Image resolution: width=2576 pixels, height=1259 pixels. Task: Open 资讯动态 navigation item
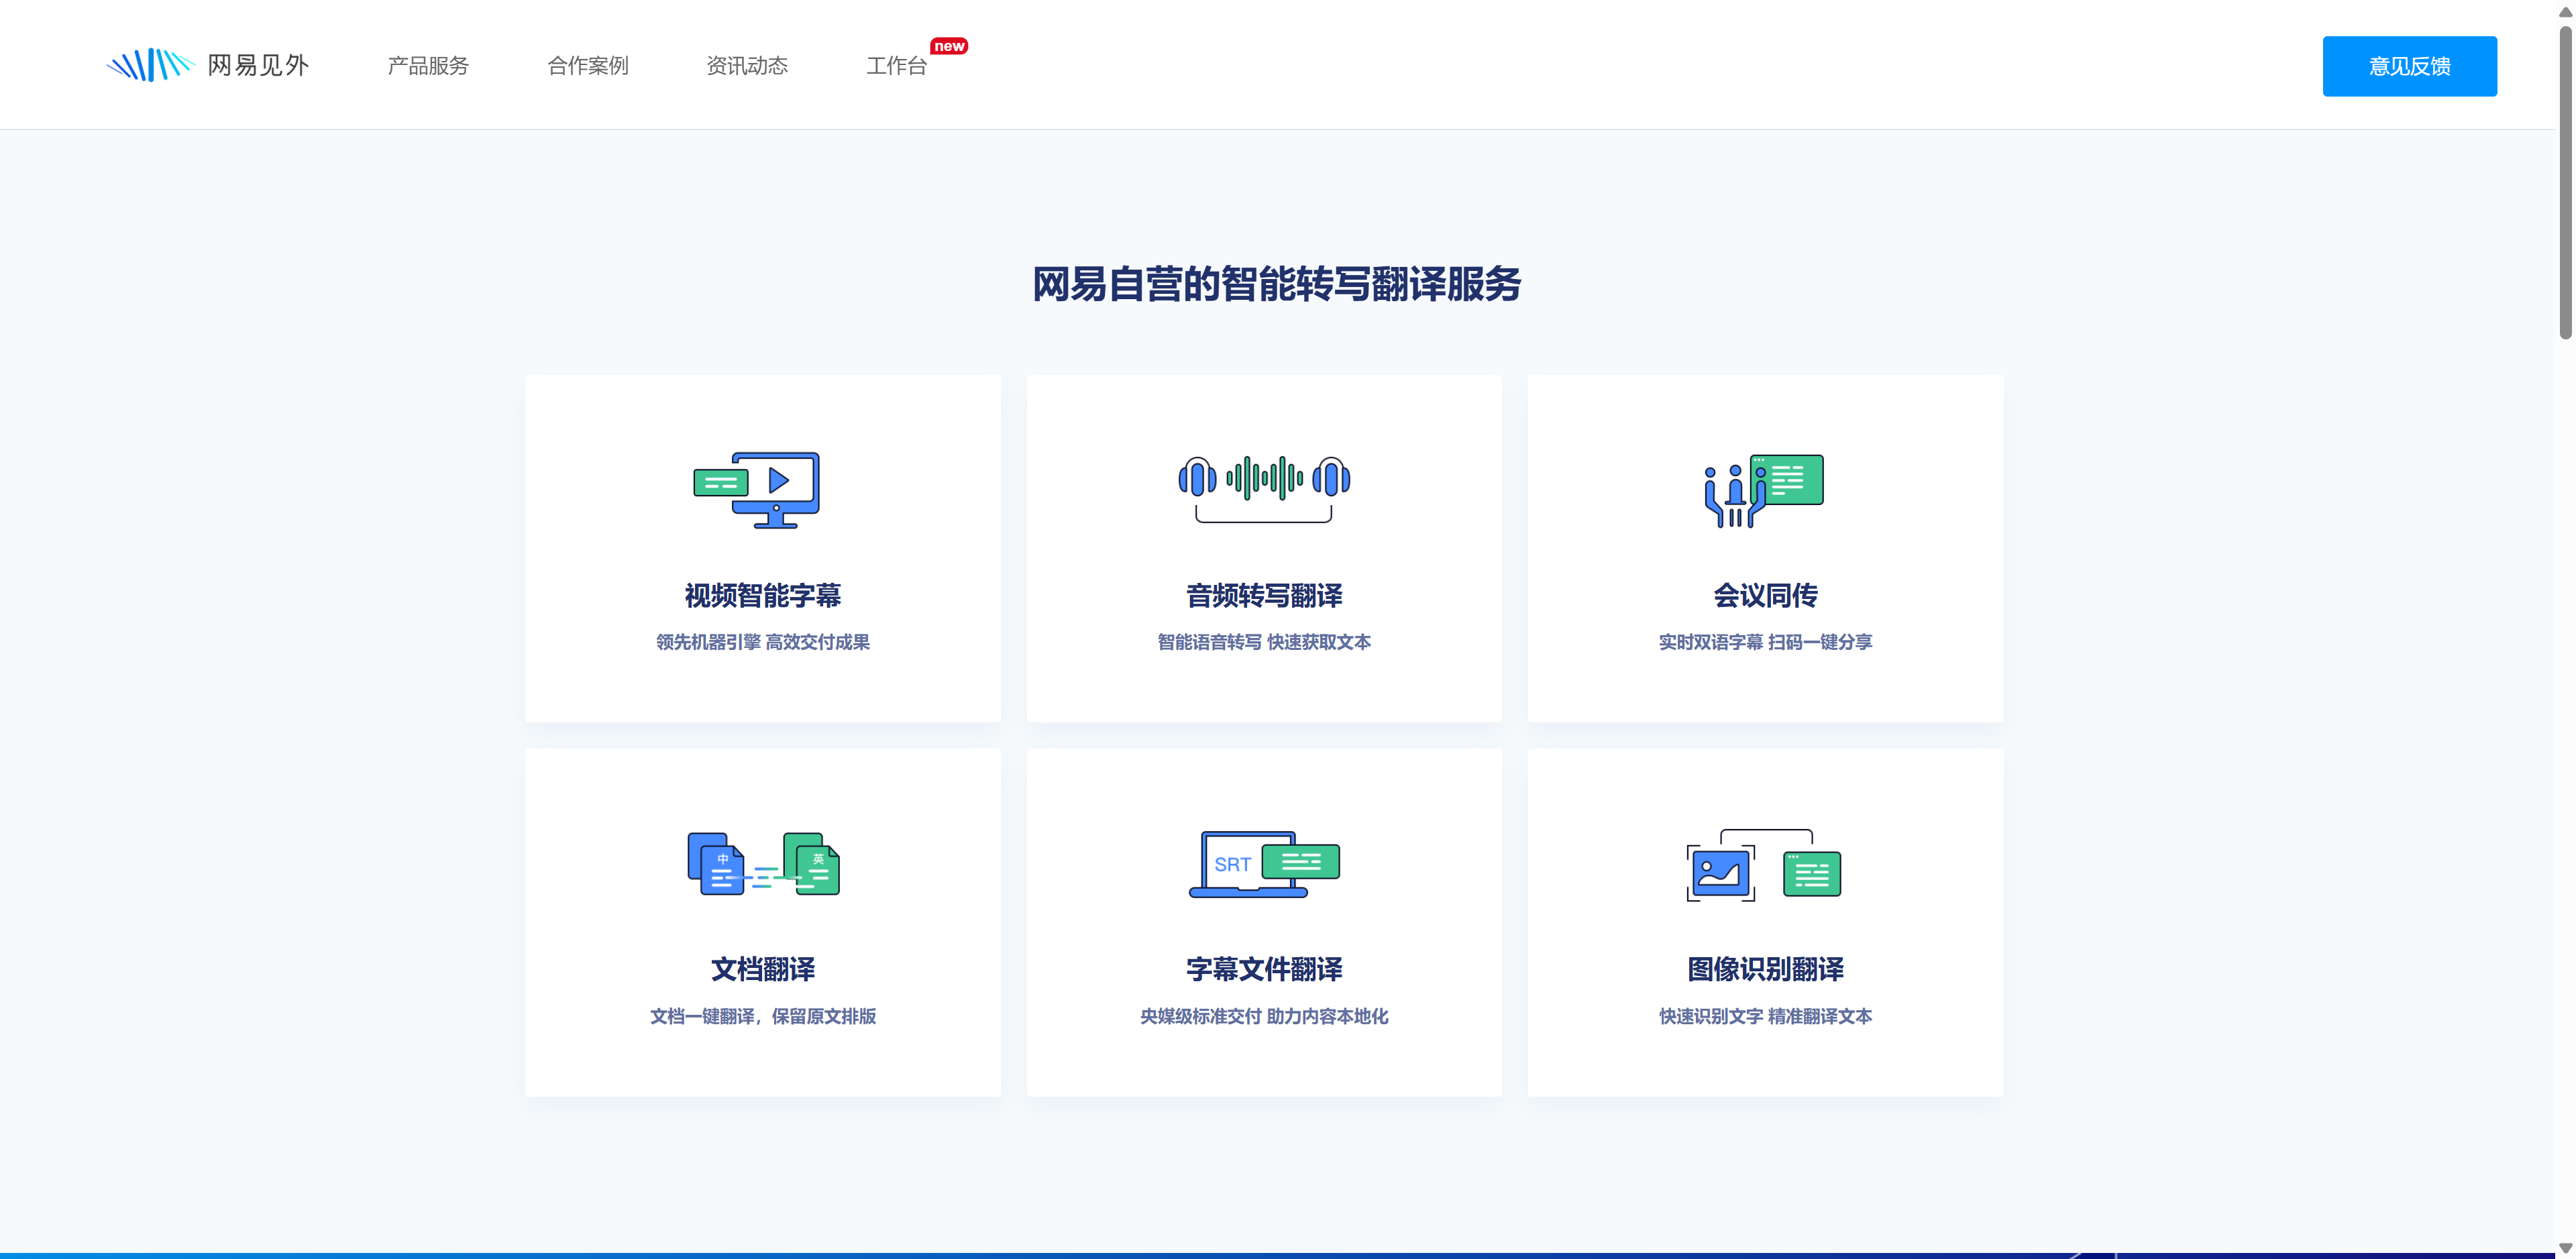click(x=747, y=66)
